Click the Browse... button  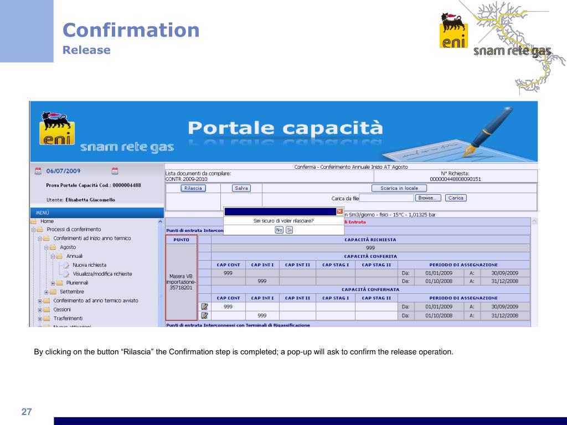click(x=428, y=198)
